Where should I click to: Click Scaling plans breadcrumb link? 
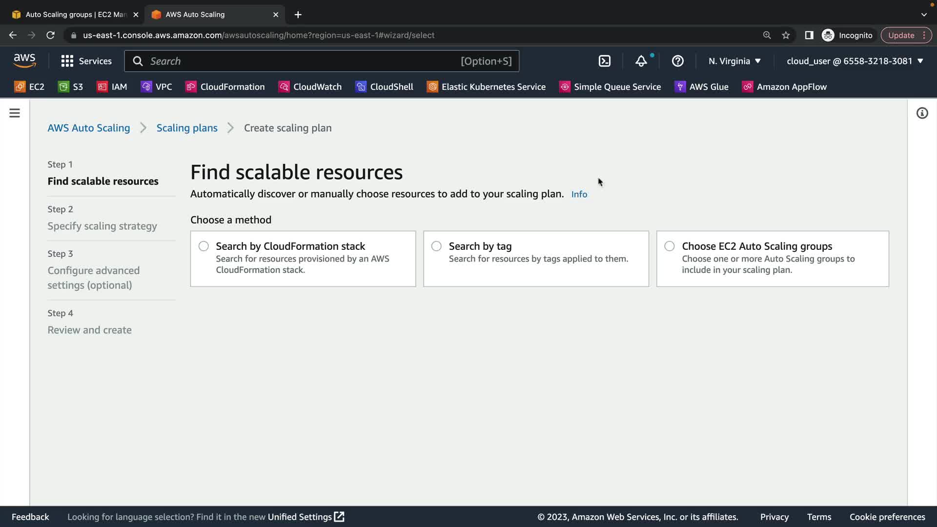[x=187, y=128]
